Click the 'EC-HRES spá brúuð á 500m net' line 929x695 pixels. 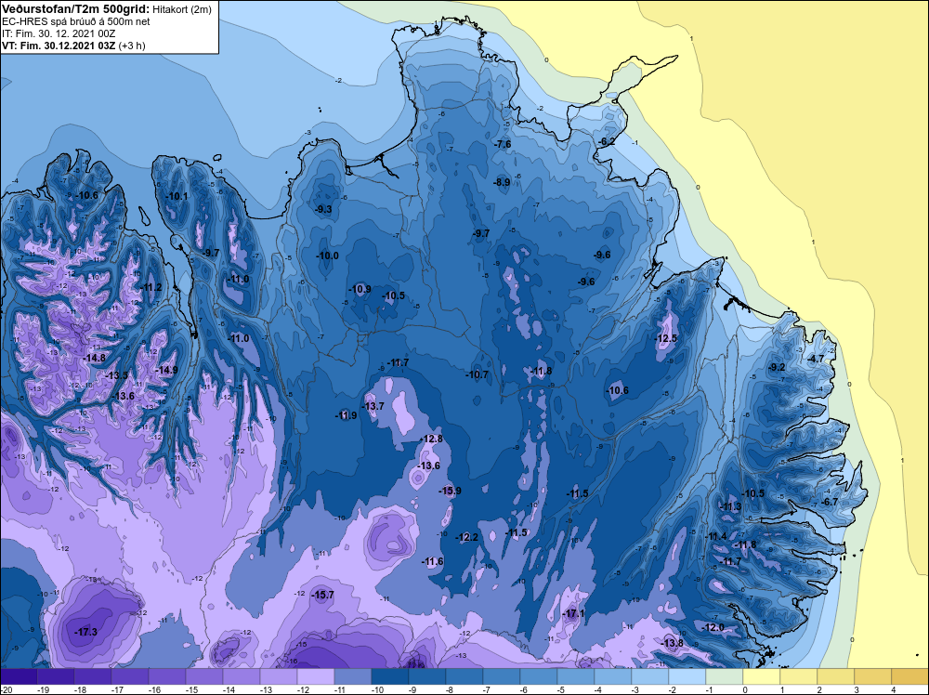pyautogui.click(x=75, y=22)
